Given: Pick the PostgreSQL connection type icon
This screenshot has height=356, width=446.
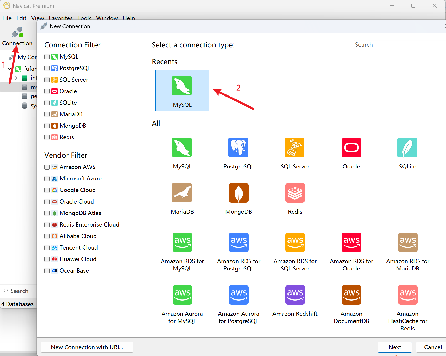Looking at the screenshot, I should pos(238,148).
